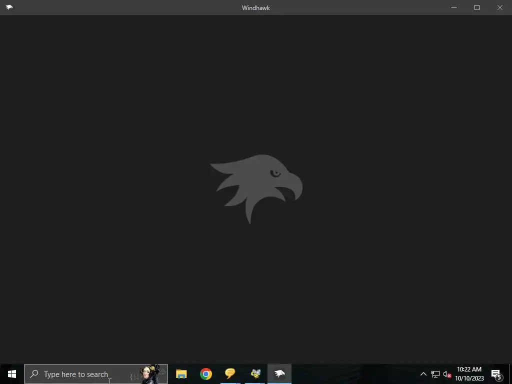Click the Windhawk icon in the title bar
Image resolution: width=512 pixels, height=384 pixels.
click(x=9, y=7)
